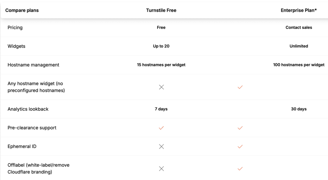The width and height of the screenshot is (328, 180).
Task: Click Turnstile Free checkmark for Pre-clearance support
Action: click(161, 128)
